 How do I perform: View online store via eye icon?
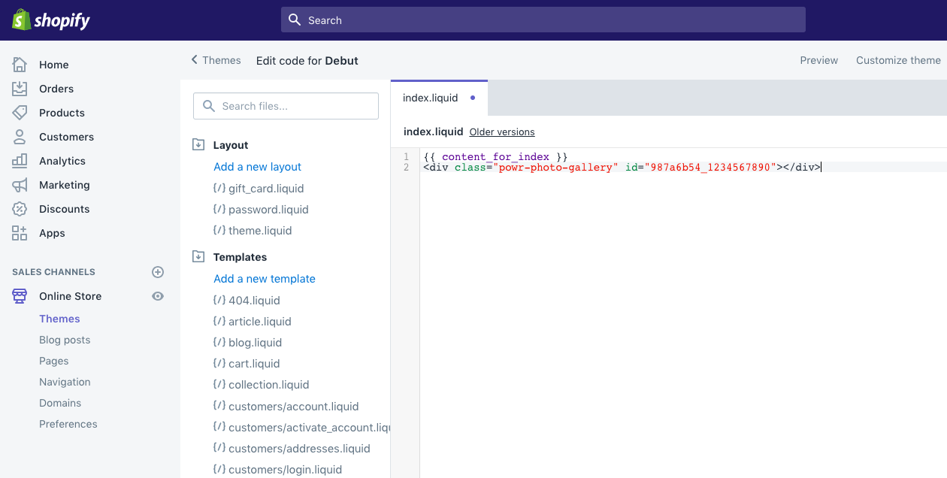158,296
